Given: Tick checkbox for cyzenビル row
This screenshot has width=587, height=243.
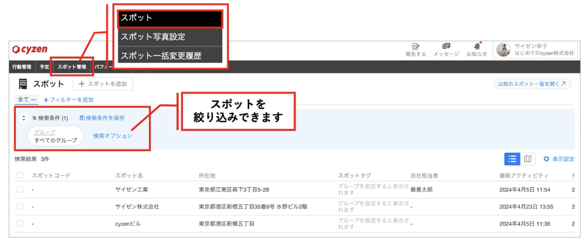Looking at the screenshot, I should [x=20, y=224].
